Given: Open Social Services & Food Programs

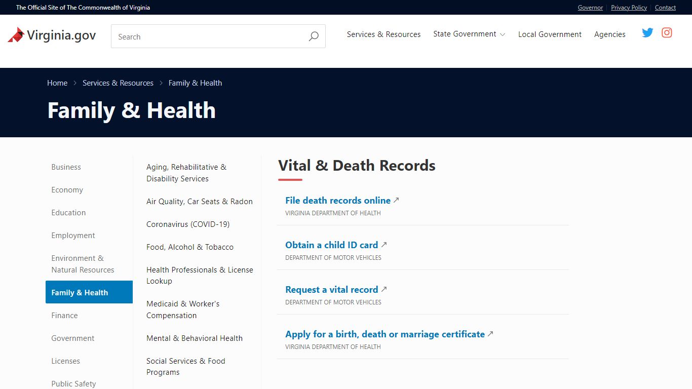Looking at the screenshot, I should tap(186, 367).
